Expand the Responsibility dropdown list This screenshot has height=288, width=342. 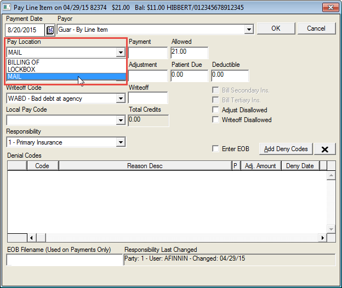(x=121, y=142)
